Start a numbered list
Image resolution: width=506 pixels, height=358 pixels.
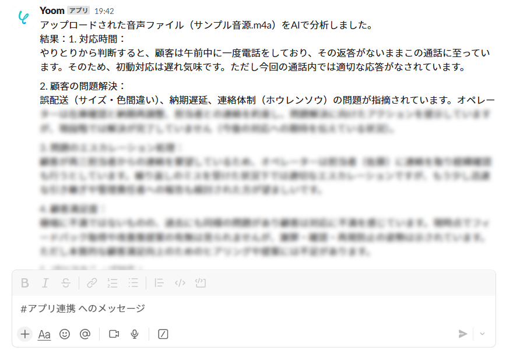click(113, 283)
